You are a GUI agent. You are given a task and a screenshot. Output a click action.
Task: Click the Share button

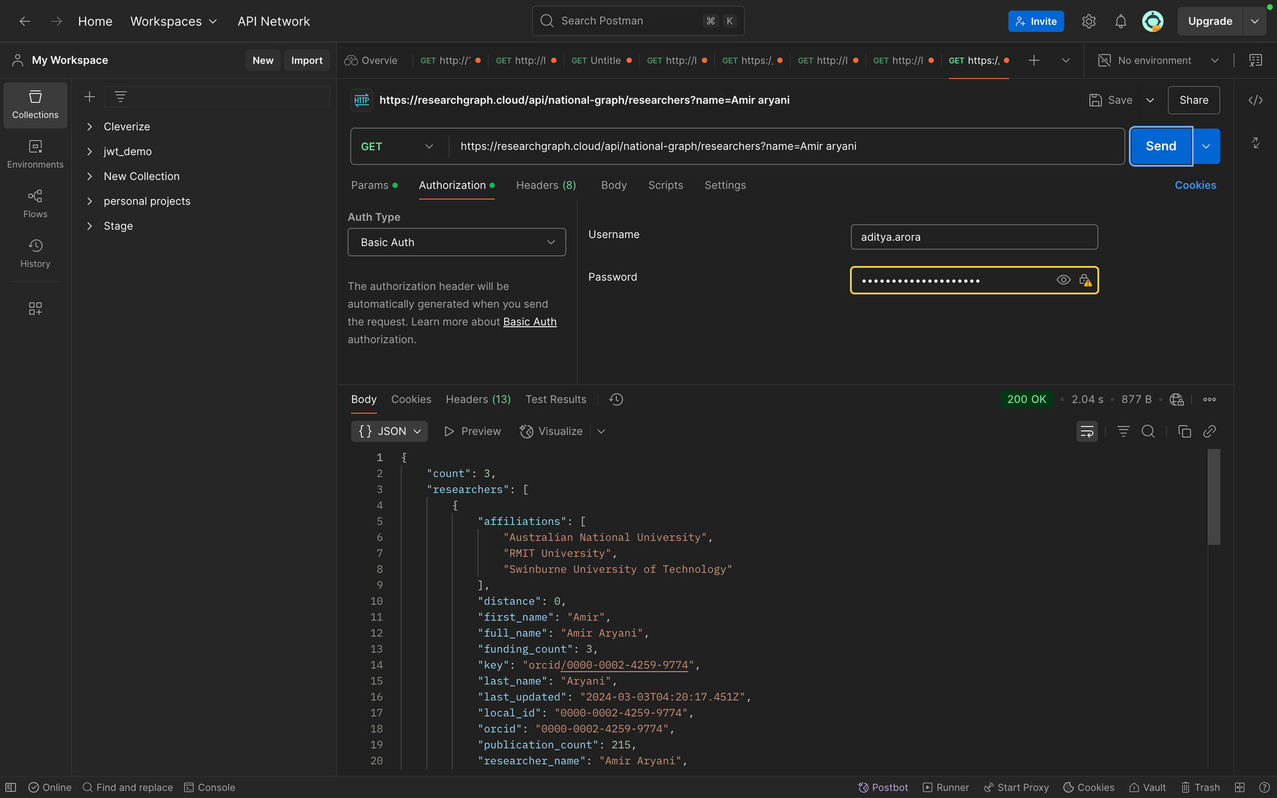[1193, 100]
